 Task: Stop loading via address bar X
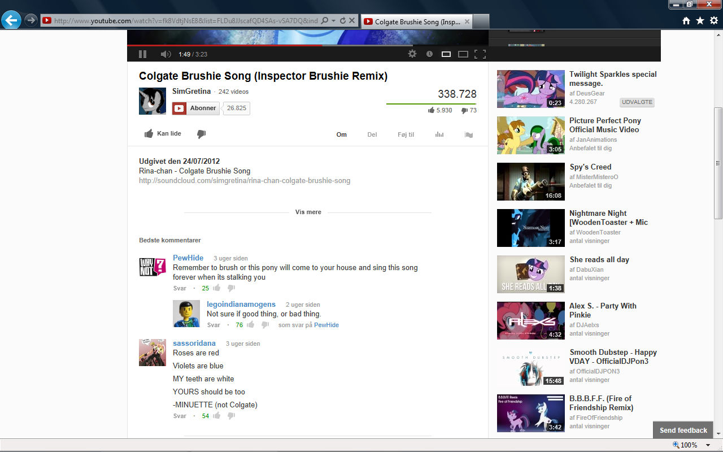pos(352,21)
